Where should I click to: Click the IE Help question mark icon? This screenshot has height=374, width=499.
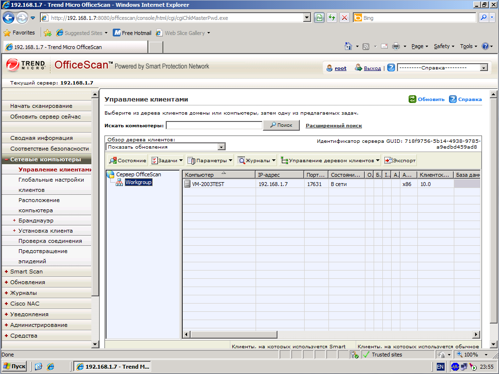[x=485, y=47]
